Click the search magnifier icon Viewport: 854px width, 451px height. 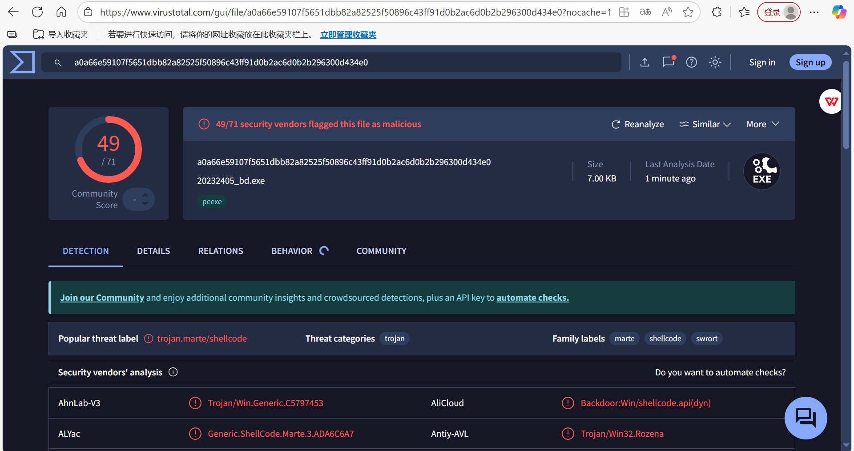pyautogui.click(x=58, y=63)
